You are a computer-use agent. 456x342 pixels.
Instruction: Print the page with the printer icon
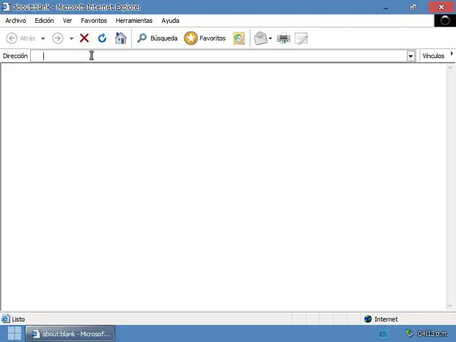point(283,38)
